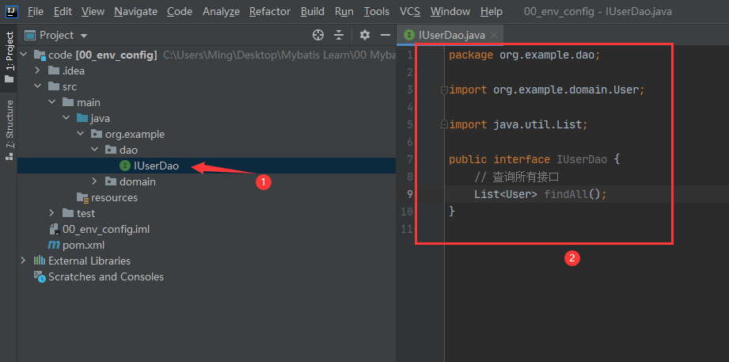Click the package org.example.dao line
This screenshot has height=362, width=729.
tap(525, 55)
